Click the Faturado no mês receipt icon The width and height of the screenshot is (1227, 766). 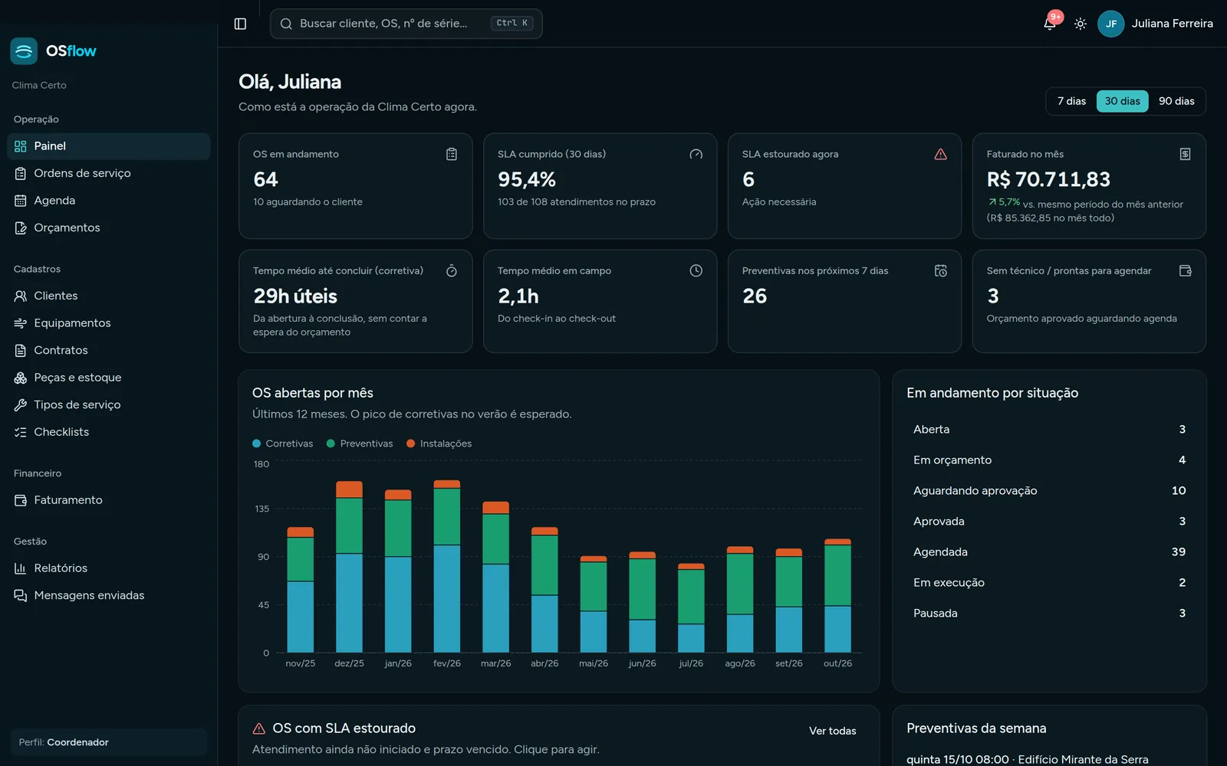pyautogui.click(x=1185, y=154)
